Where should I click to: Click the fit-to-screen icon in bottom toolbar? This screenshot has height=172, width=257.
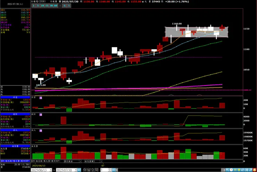coord(247,170)
